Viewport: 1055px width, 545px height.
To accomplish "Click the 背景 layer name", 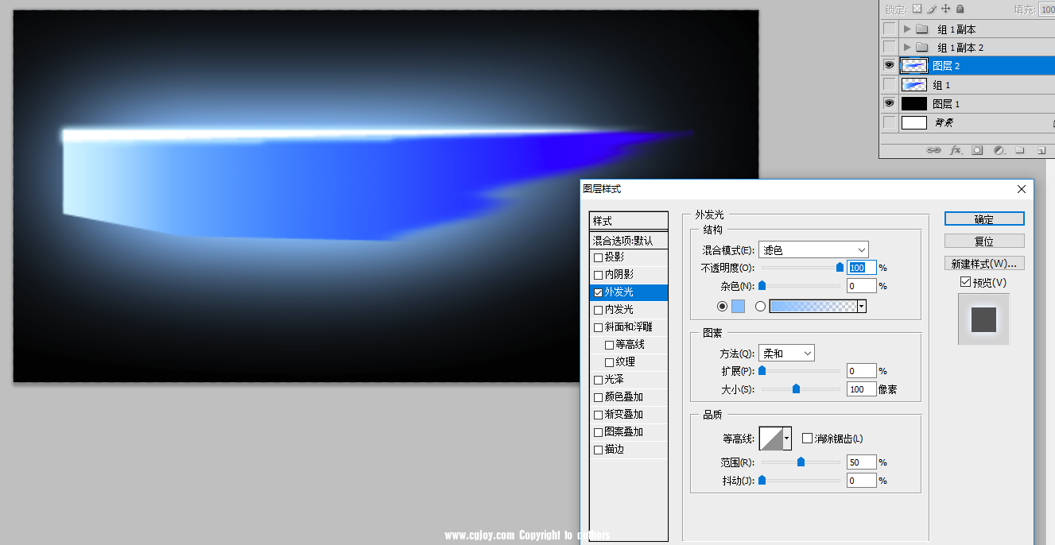I will click(944, 123).
